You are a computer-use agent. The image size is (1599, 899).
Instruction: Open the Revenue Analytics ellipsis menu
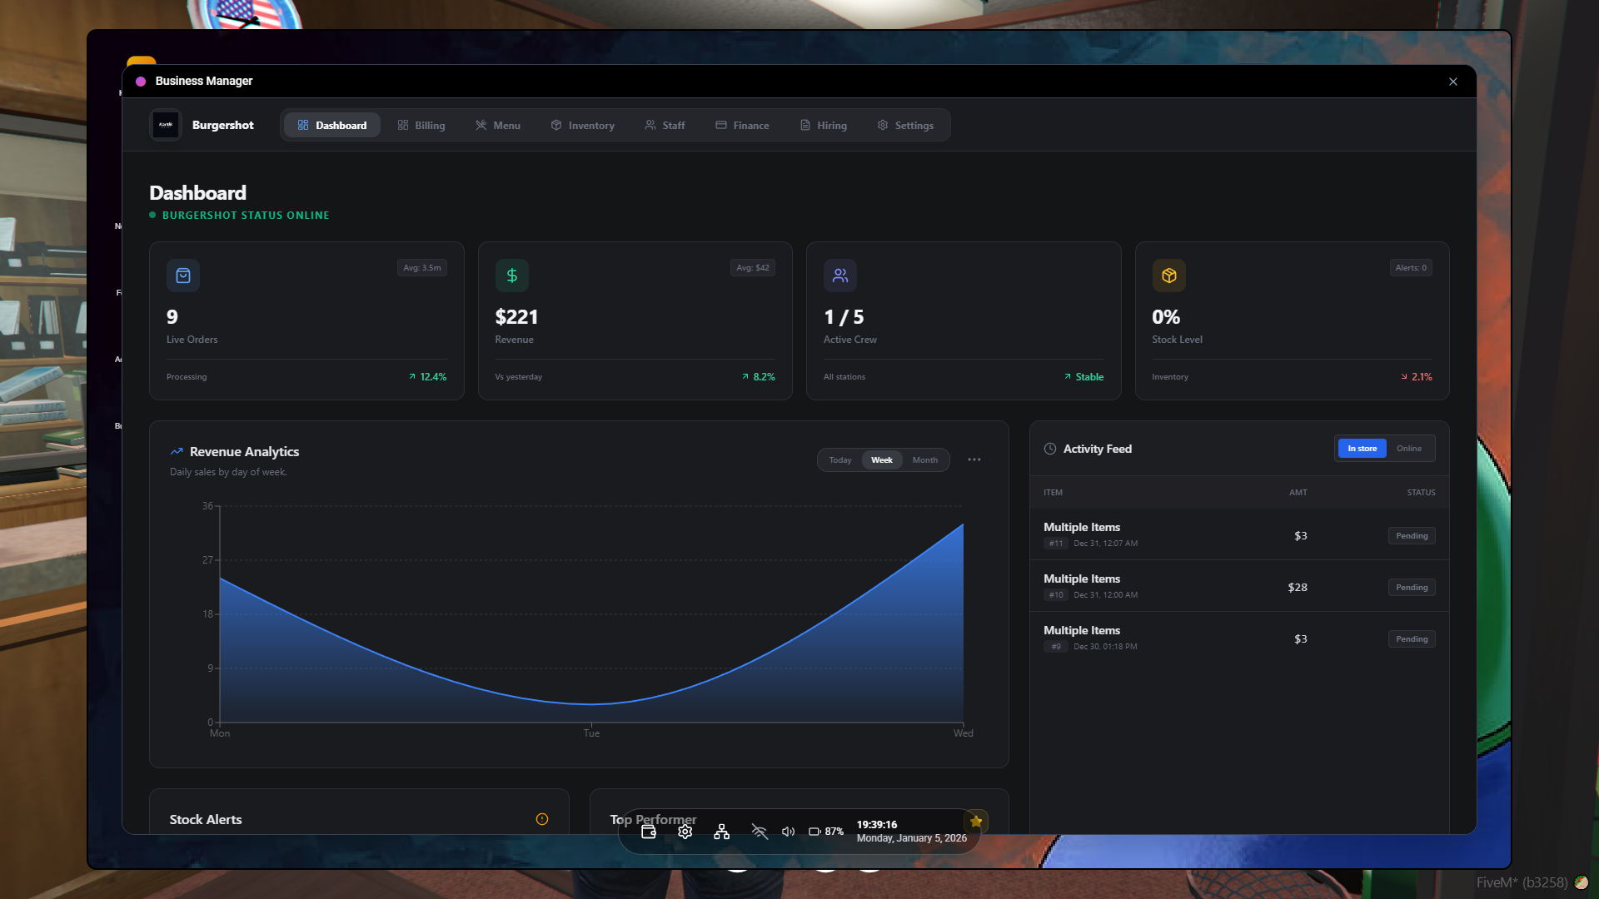[x=974, y=459]
